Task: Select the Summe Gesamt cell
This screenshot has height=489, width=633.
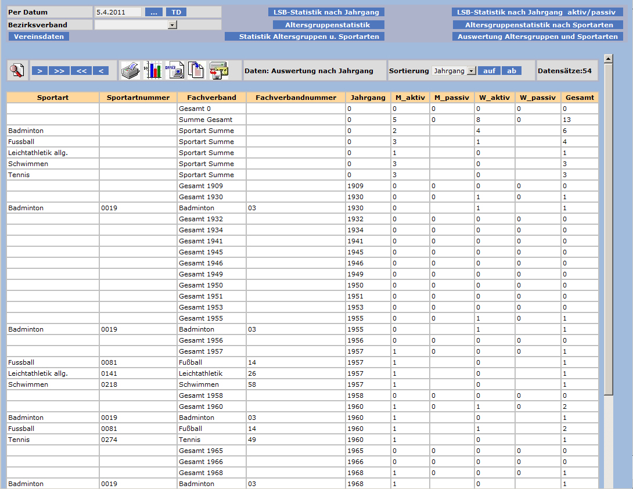Action: pyautogui.click(x=211, y=120)
